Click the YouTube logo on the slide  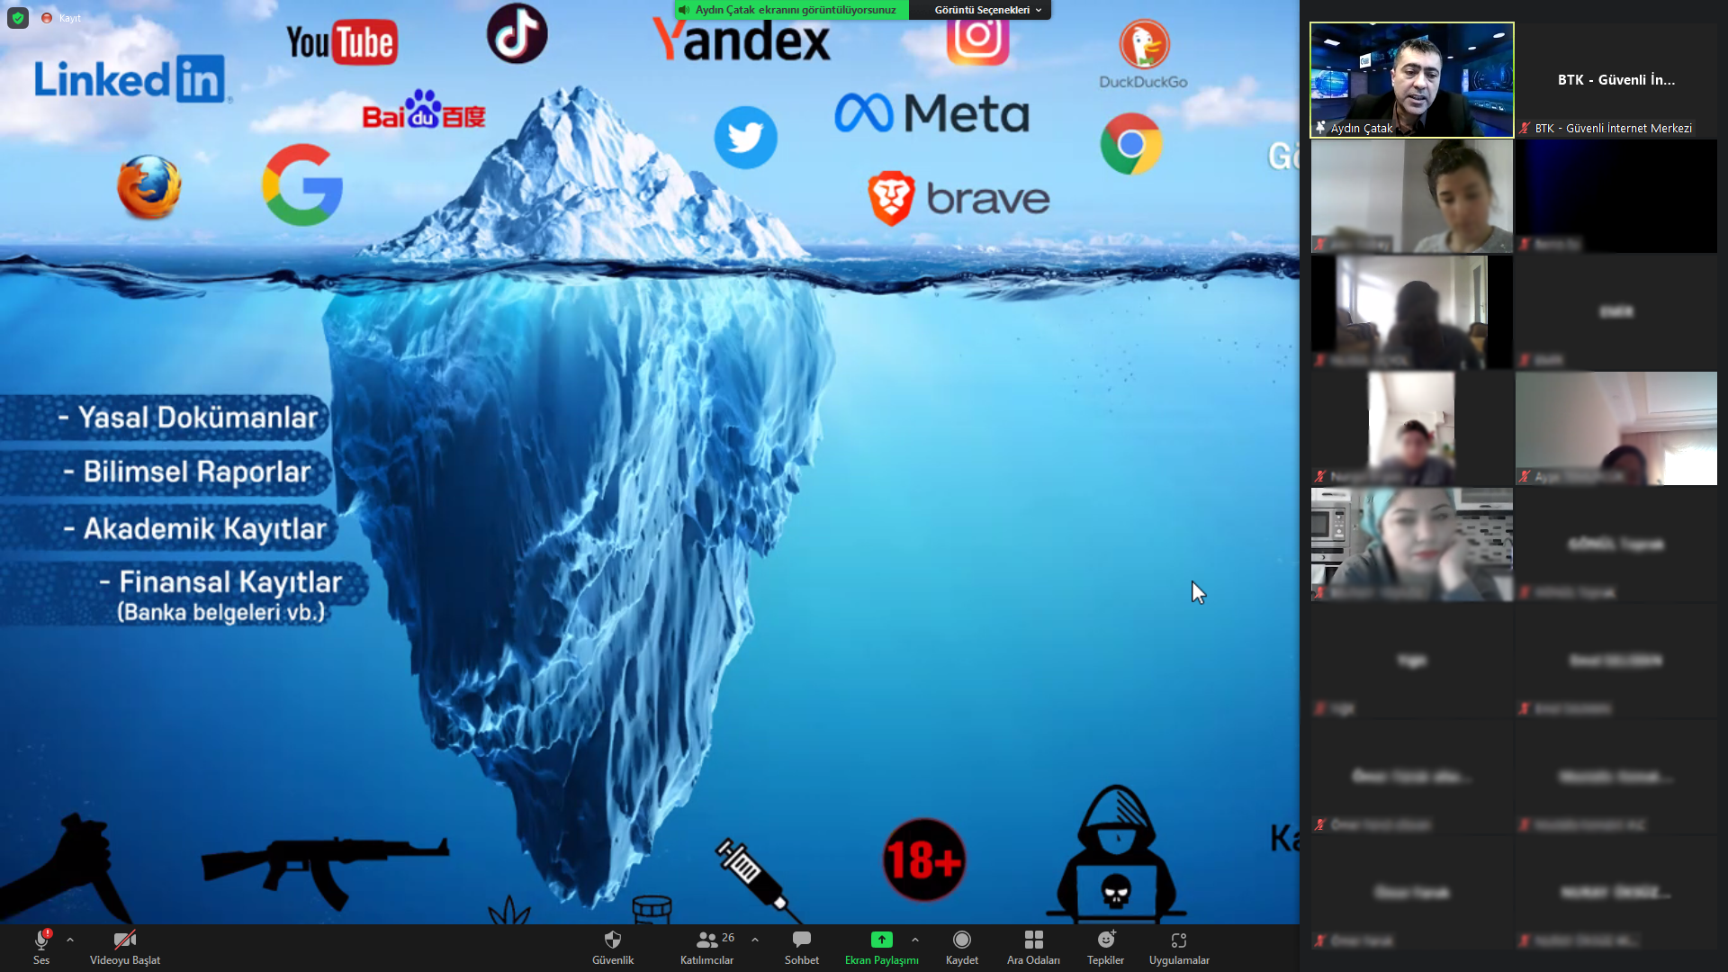(x=342, y=42)
